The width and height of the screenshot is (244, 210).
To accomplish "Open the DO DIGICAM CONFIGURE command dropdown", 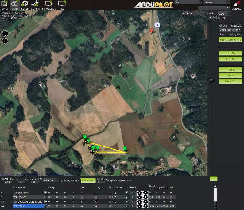I will pyautogui.click(x=46, y=202).
